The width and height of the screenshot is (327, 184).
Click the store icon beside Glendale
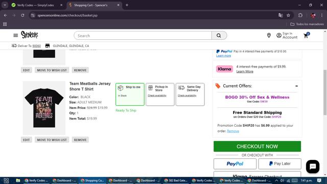(48, 45)
